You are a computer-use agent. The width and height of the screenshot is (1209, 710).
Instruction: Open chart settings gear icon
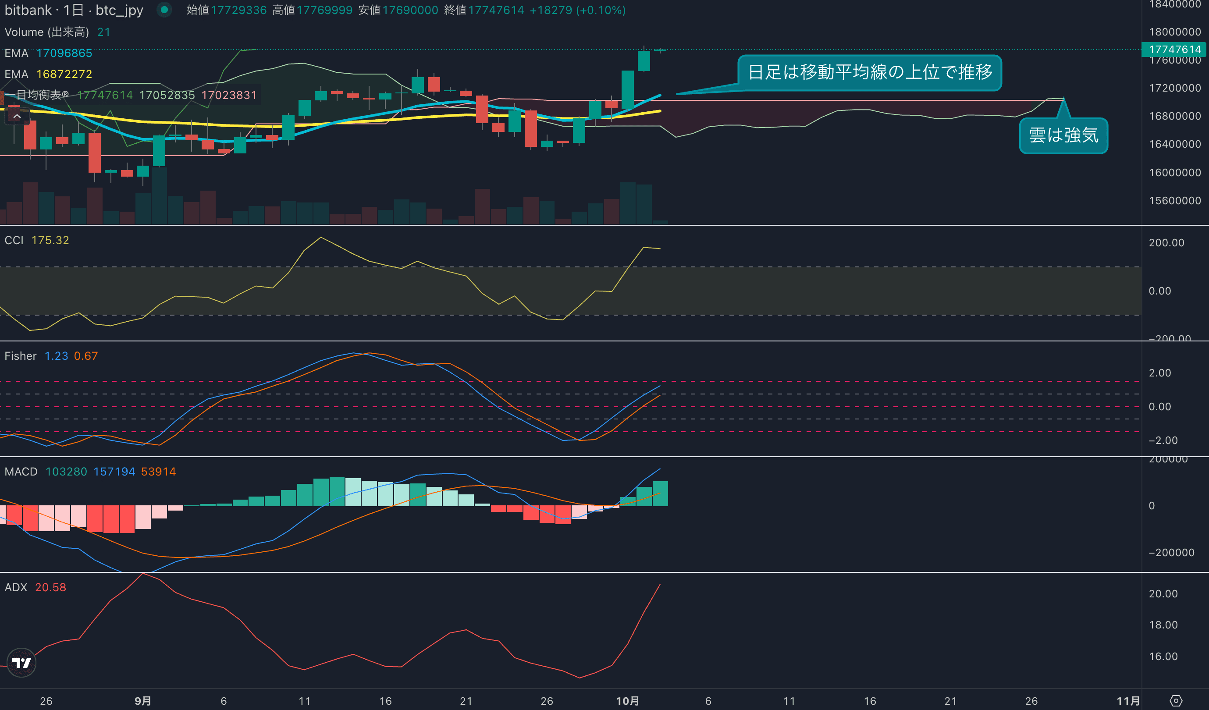point(1176,701)
